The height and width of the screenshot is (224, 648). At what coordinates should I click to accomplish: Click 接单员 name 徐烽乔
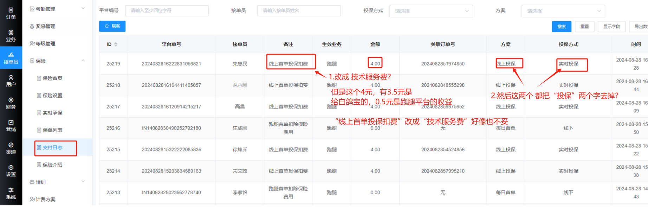[240, 149]
